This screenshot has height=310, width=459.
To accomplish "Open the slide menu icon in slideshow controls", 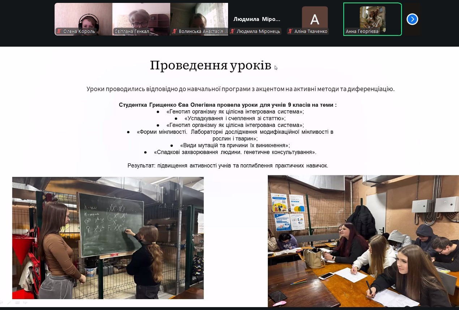I will click(x=17, y=302).
